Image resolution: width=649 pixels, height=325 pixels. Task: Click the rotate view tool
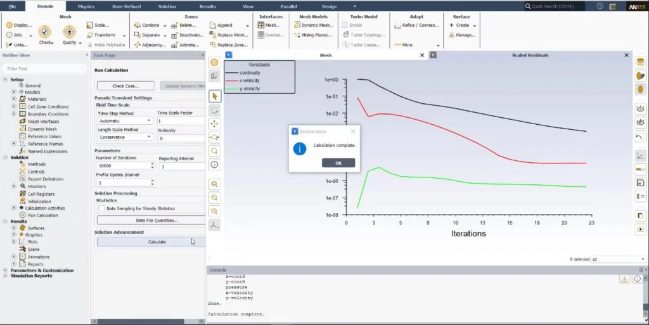coord(214,110)
